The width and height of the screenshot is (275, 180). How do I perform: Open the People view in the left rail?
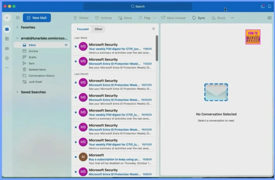coord(7,48)
